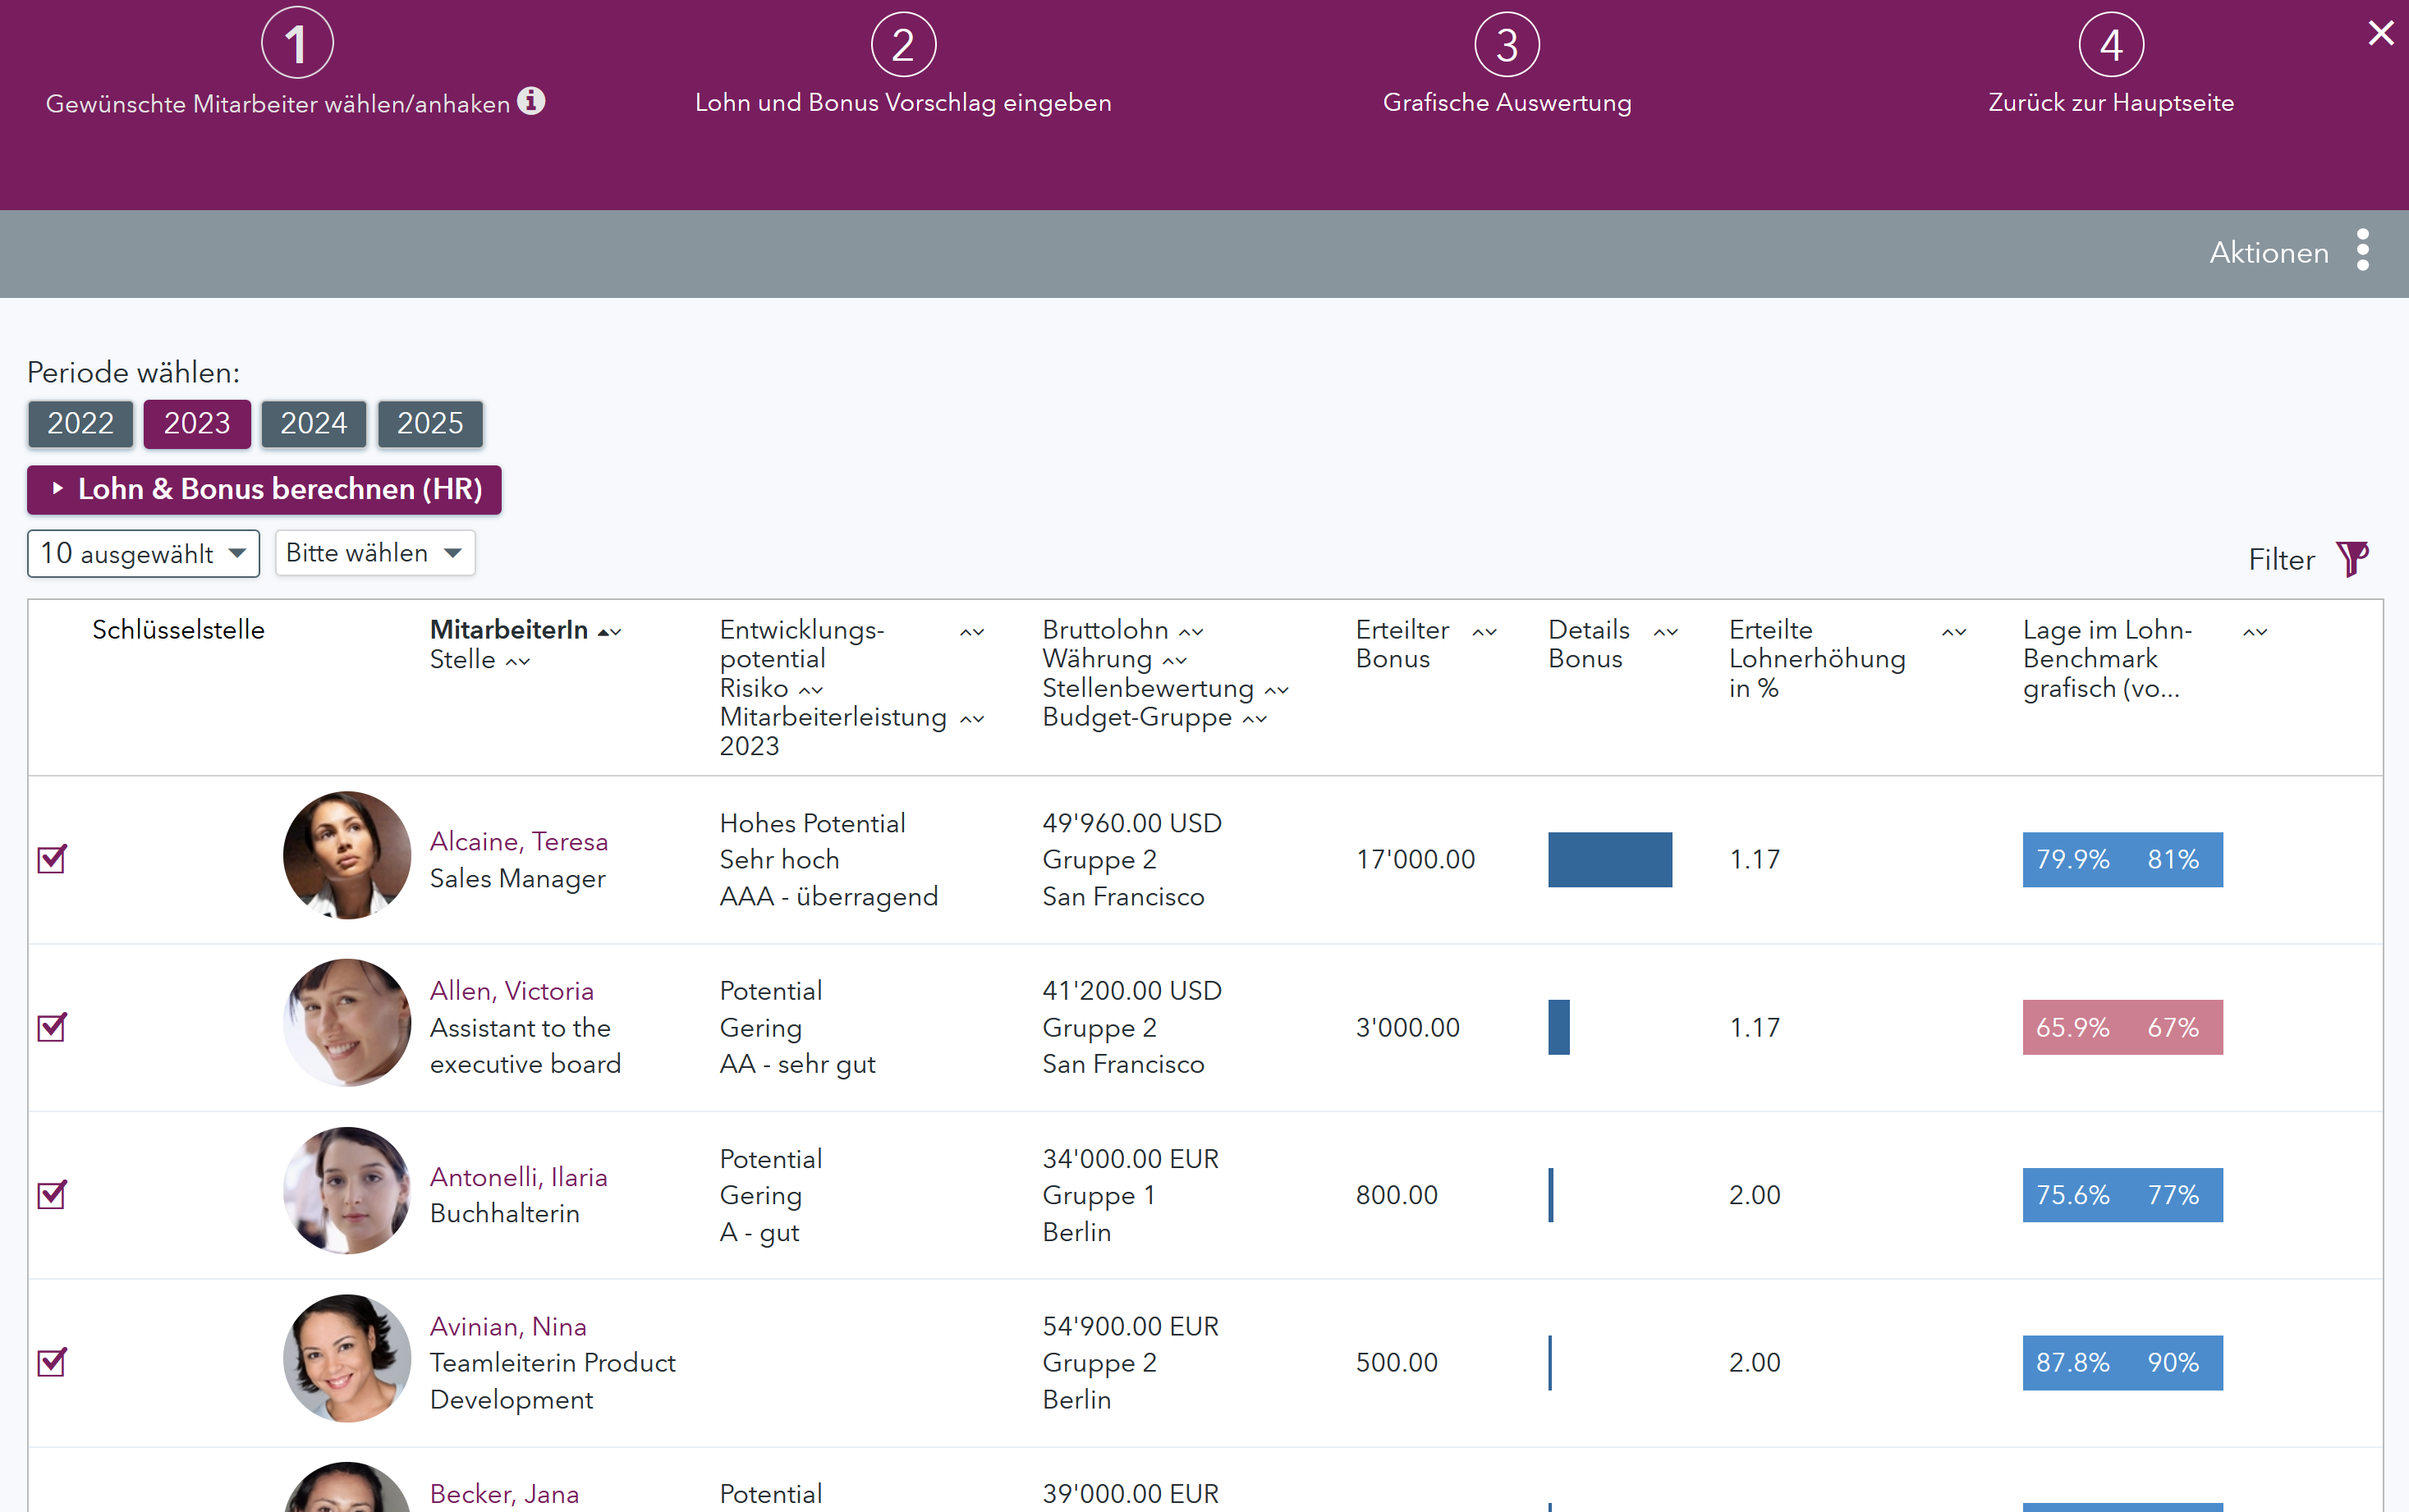Viewport: 2409px width, 1512px height.
Task: Expand 'Lohn & Bonus berechnen (HR)'
Action: [264, 489]
